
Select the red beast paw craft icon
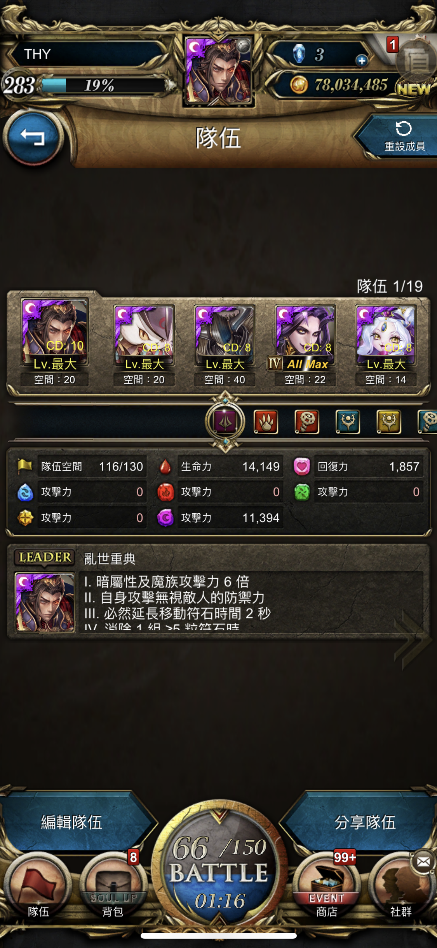(x=266, y=422)
